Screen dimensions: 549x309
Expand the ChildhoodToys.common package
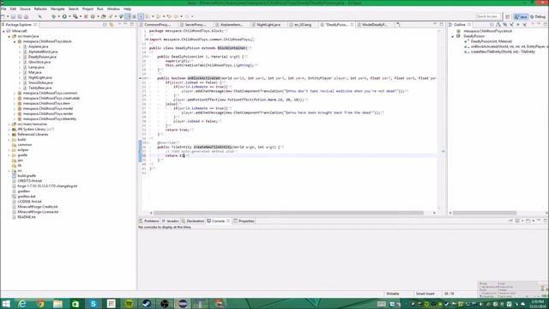[15, 94]
